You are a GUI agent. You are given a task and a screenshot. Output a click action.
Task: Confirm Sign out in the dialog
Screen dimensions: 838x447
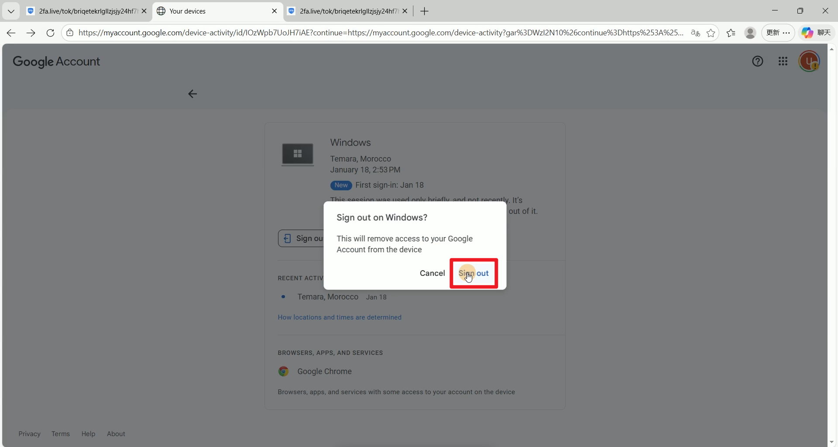point(474,273)
